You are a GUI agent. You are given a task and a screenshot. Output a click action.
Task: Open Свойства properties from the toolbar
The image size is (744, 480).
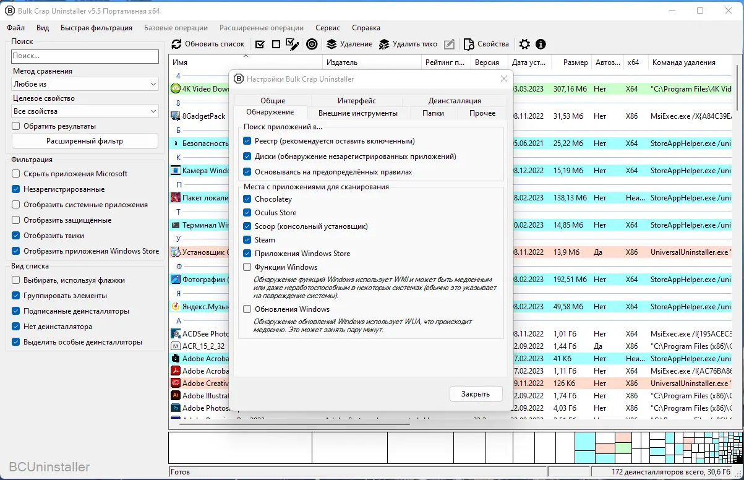486,44
